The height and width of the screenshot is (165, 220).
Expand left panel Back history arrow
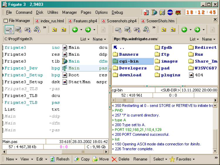pos(81,30)
